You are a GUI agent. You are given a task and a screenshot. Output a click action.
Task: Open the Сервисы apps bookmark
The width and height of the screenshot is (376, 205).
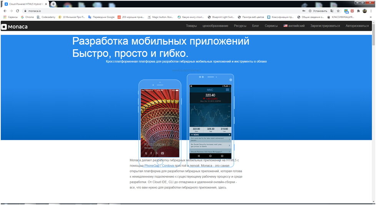[10, 17]
